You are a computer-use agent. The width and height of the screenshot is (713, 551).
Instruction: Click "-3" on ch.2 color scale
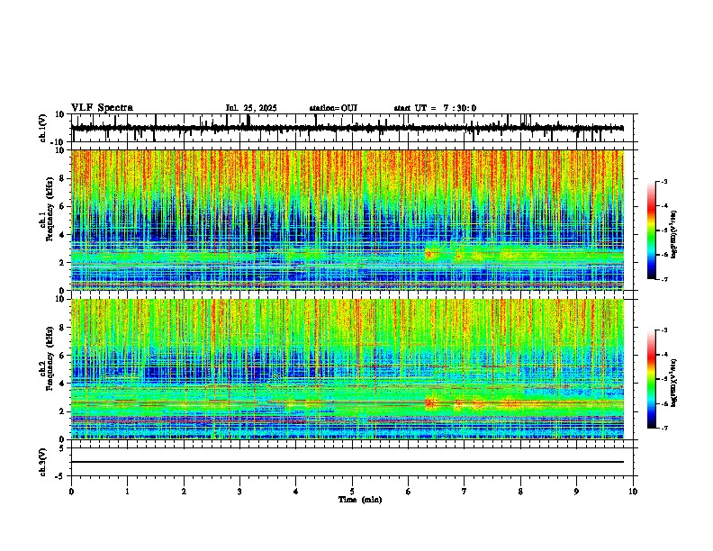[x=663, y=330]
